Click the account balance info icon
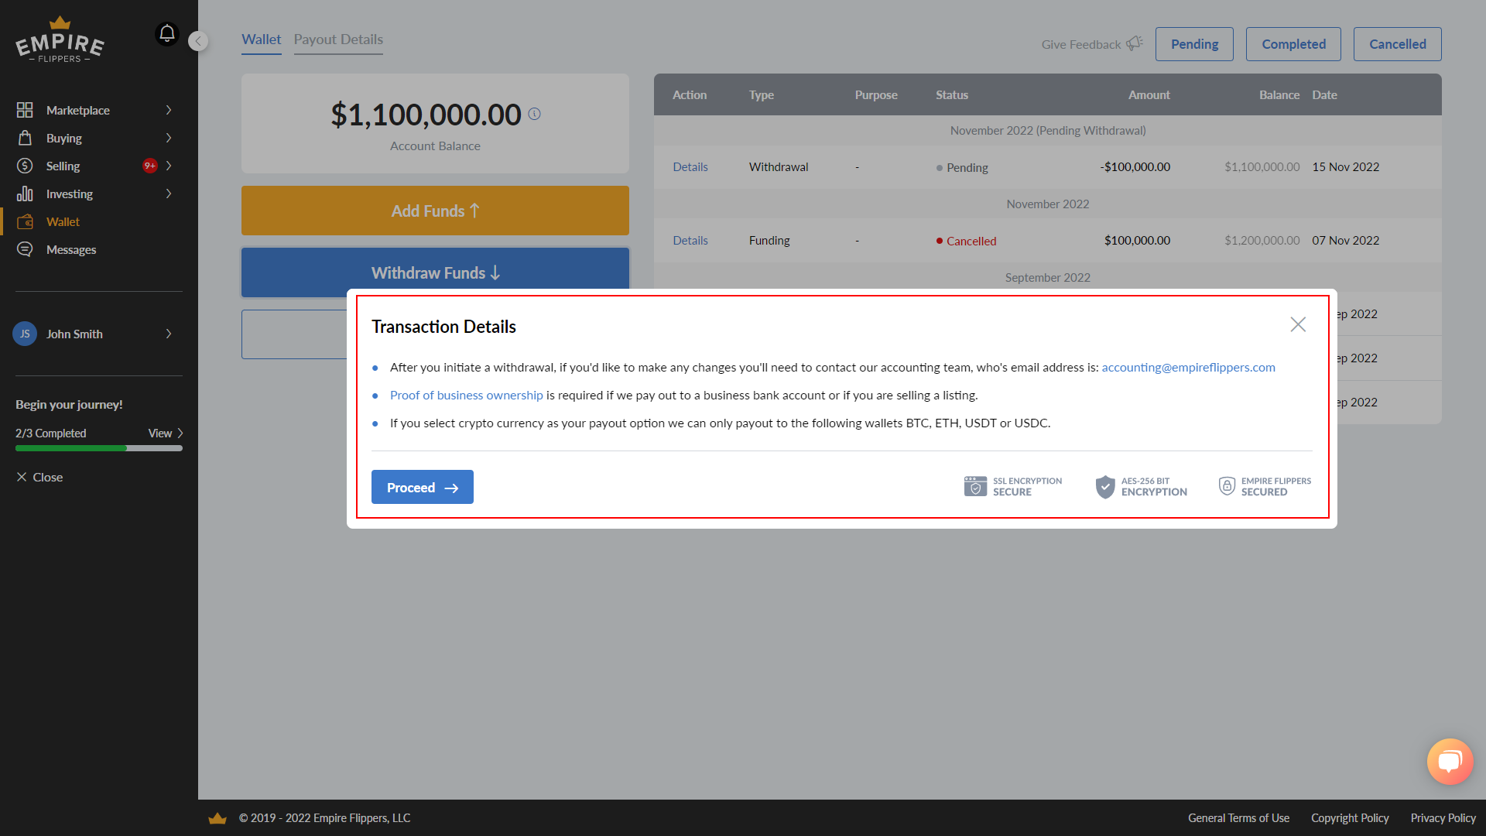This screenshot has height=836, width=1486. (534, 114)
